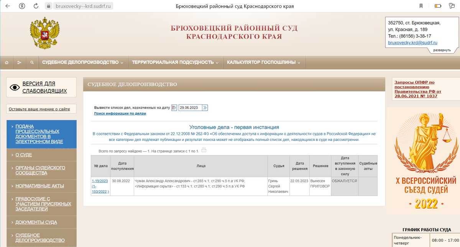Screen dimensions: 460x247
Task: Submit the date using the double-arrow icon
Action: pyautogui.click(x=205, y=108)
